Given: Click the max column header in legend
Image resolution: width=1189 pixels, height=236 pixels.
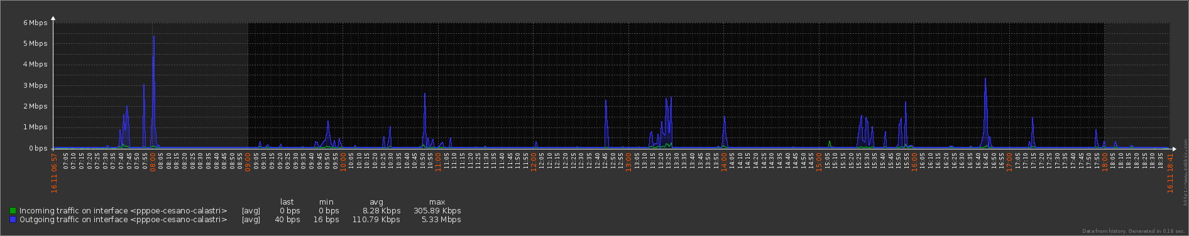Looking at the screenshot, I should tap(437, 202).
